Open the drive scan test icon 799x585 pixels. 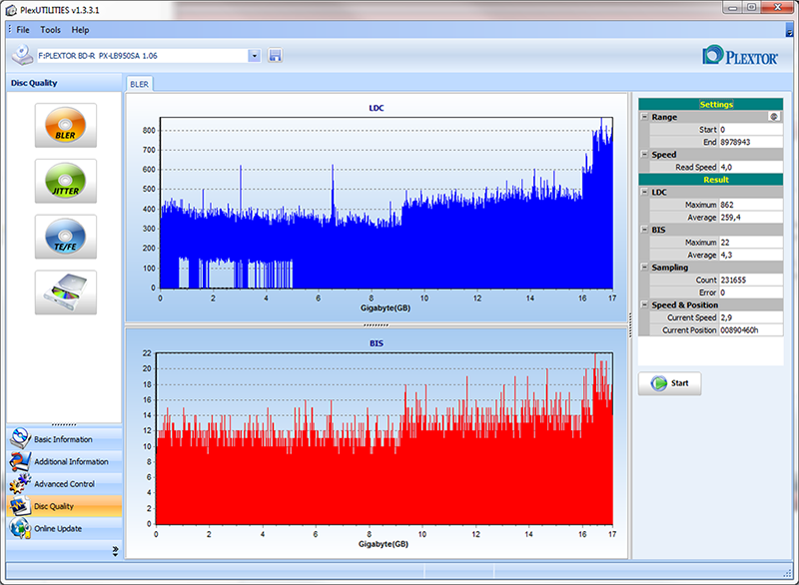point(66,292)
